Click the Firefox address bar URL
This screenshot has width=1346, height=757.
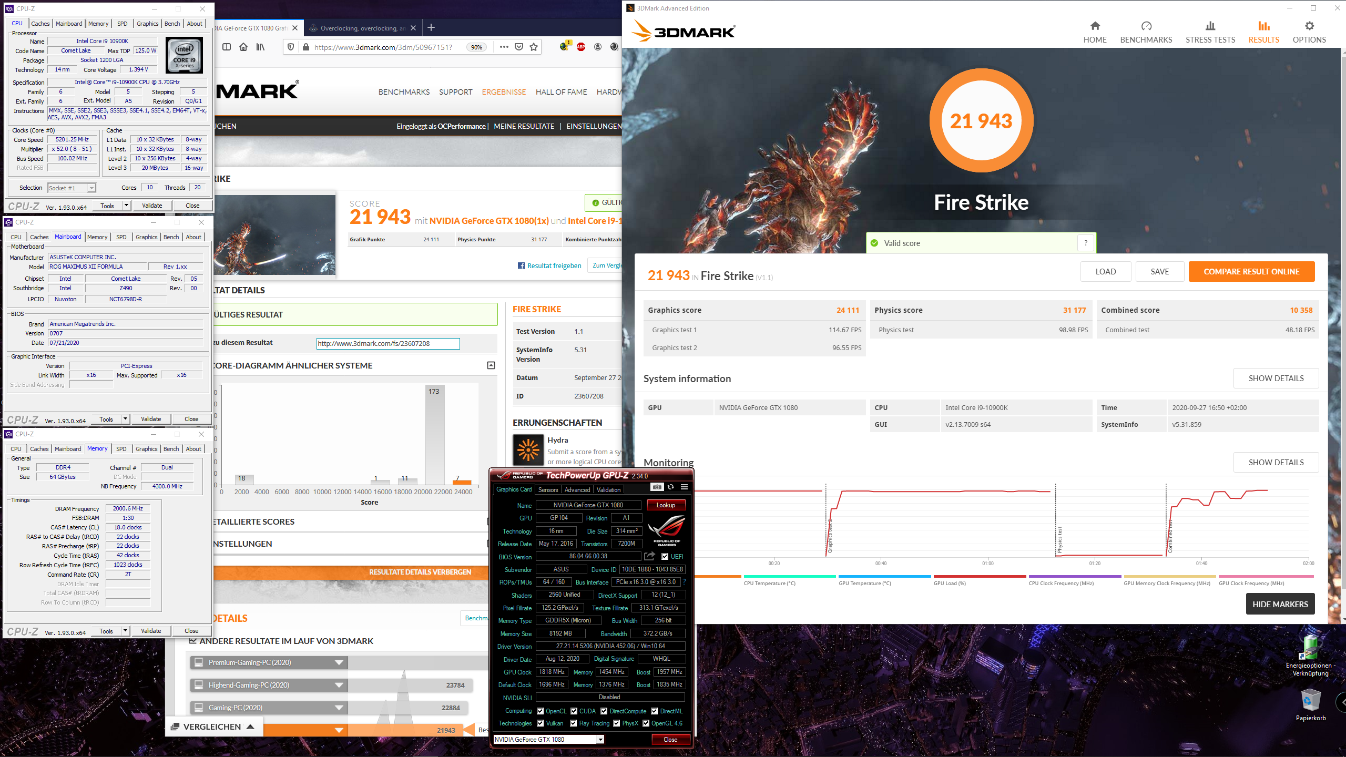383,47
